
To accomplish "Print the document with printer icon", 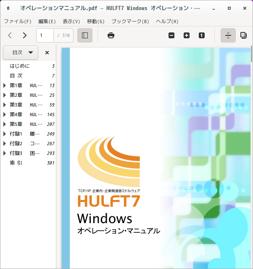I will click(111, 35).
